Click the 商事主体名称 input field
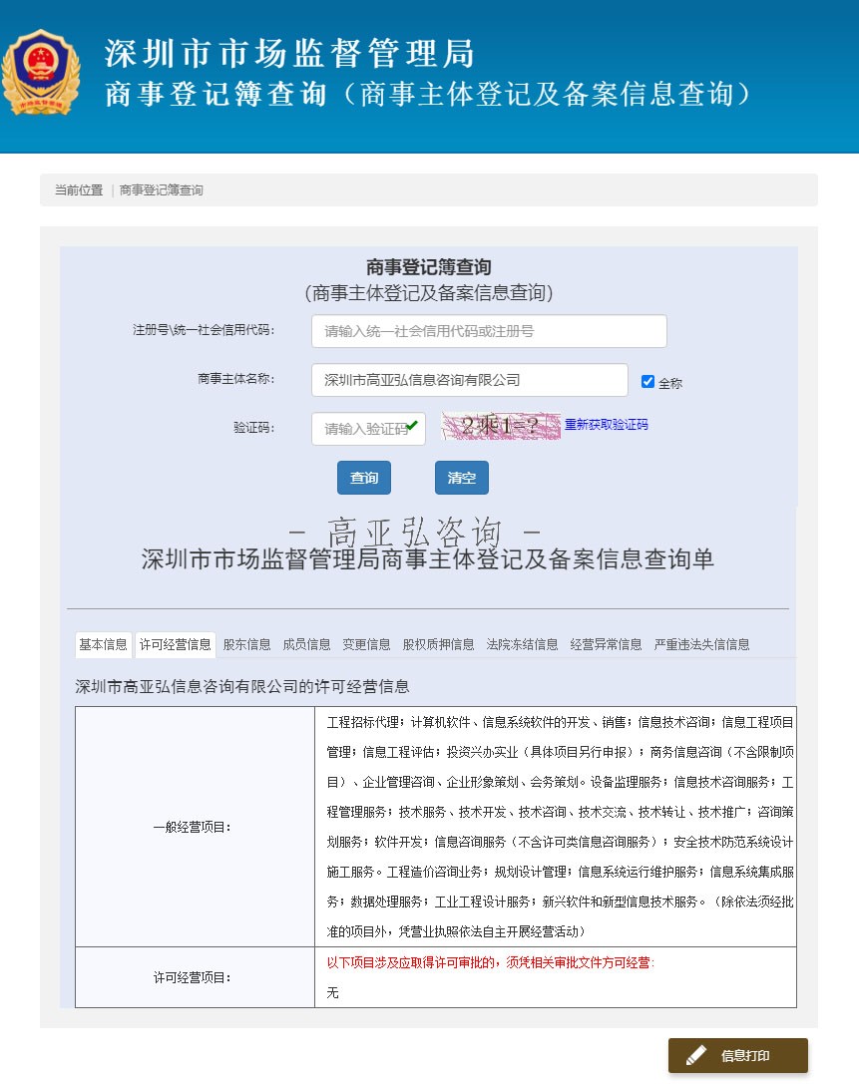 (469, 380)
